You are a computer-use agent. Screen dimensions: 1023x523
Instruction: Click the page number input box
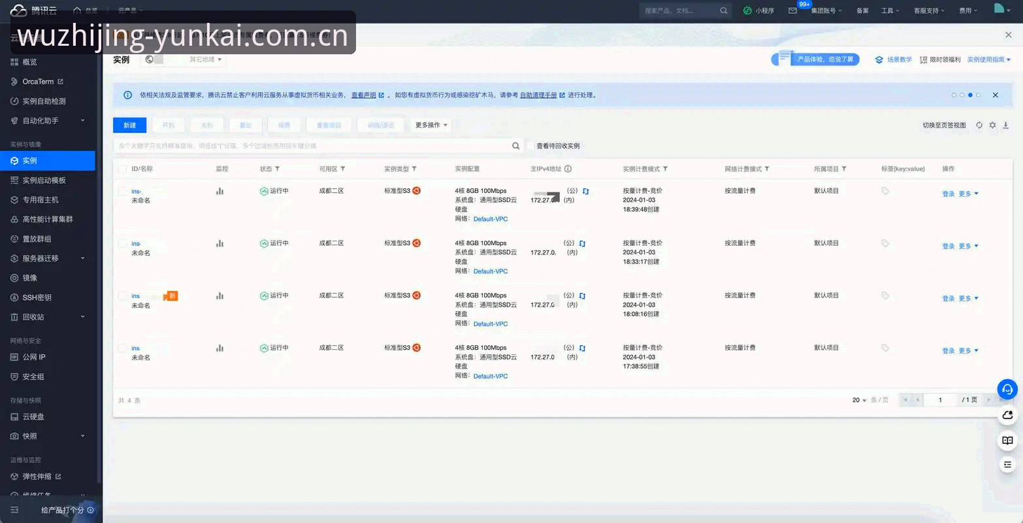pyautogui.click(x=940, y=399)
